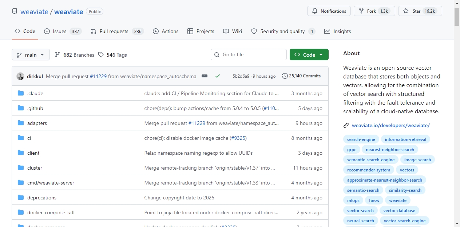
Task: Click the fork icon in Fork button
Action: click(x=361, y=11)
